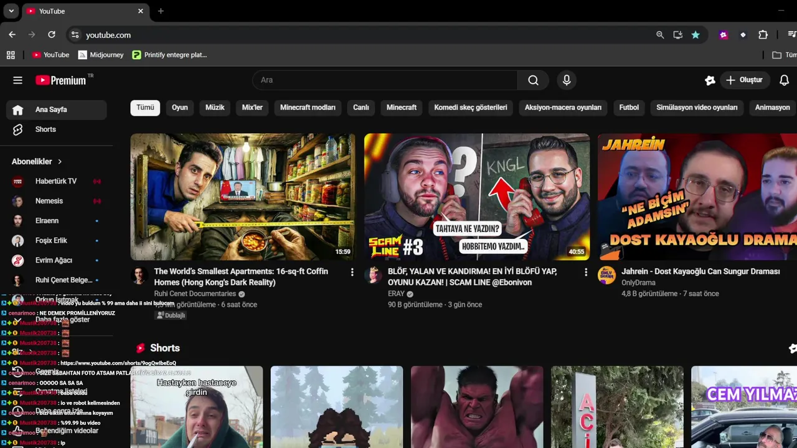Image resolution: width=797 pixels, height=448 pixels.
Task: Click the ERAY channel avatar
Action: coord(373,275)
